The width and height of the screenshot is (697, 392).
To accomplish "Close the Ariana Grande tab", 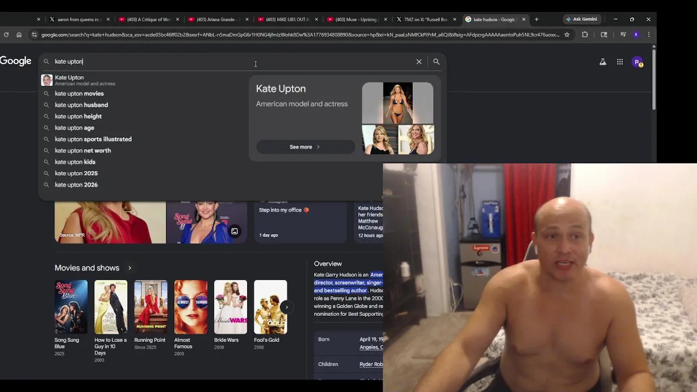I will coord(247,20).
